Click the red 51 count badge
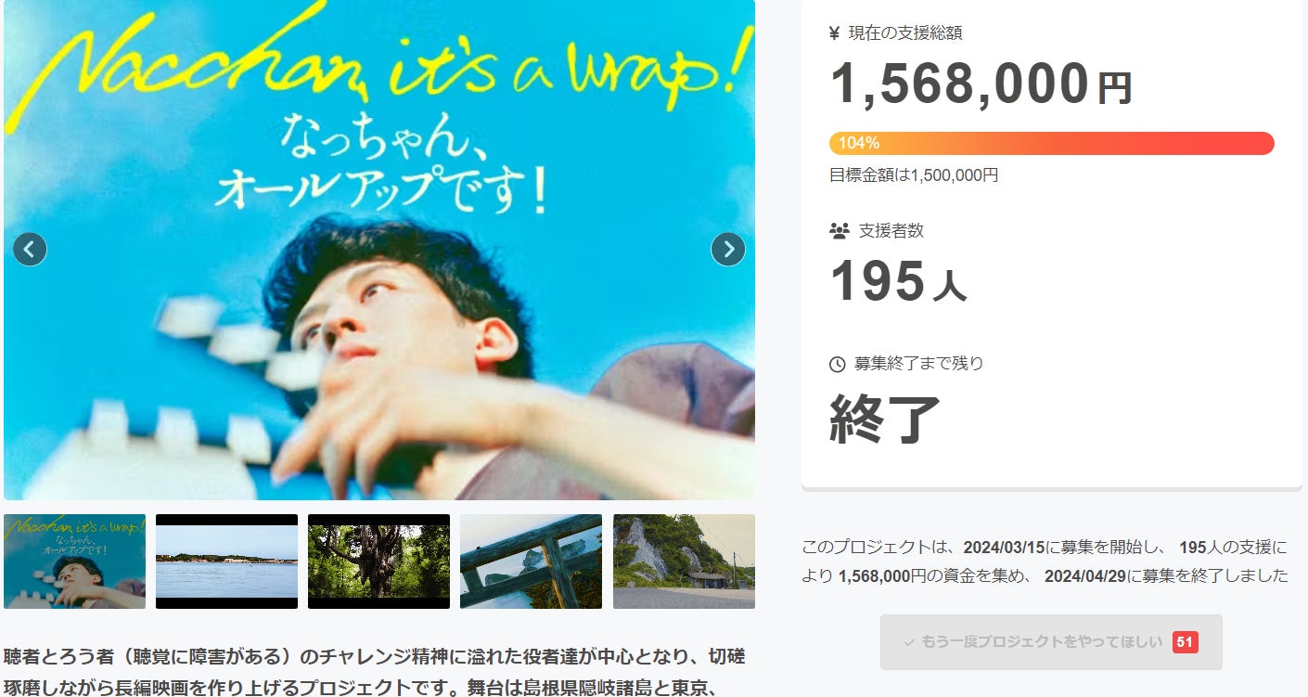The width and height of the screenshot is (1308, 697). (x=1185, y=642)
